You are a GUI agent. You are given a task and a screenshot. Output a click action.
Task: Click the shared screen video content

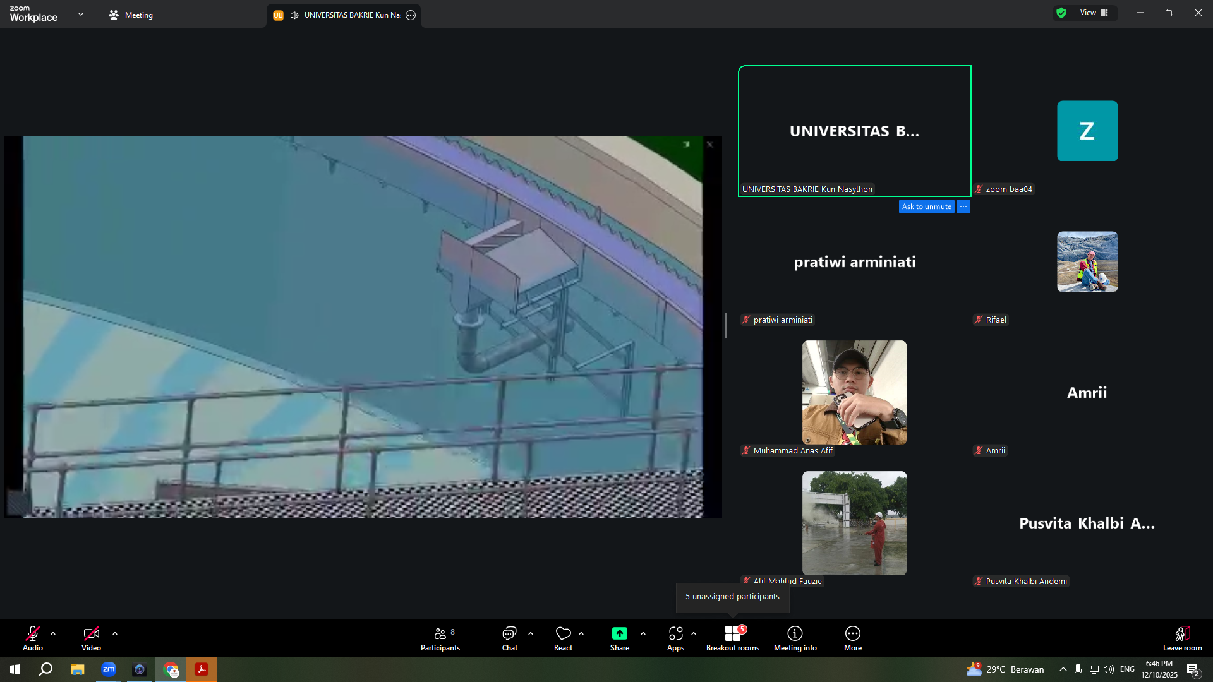(x=363, y=327)
